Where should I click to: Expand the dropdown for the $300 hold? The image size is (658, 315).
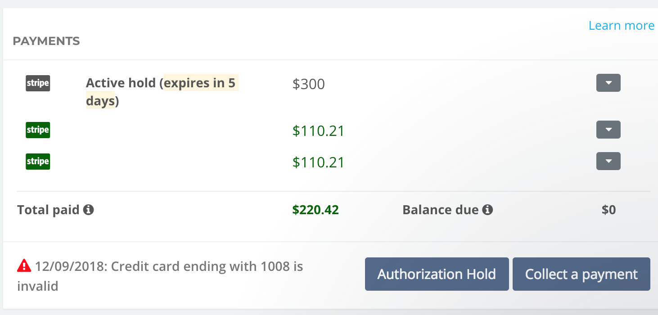608,83
